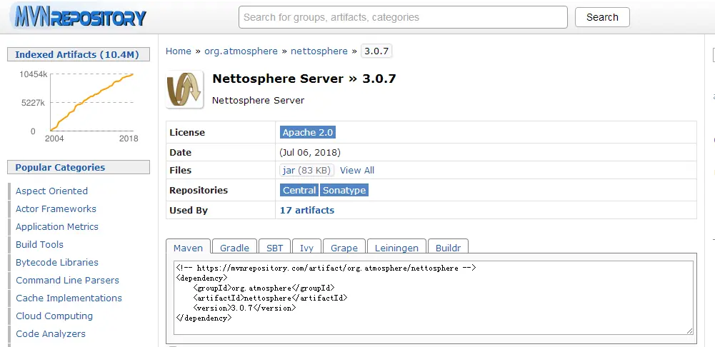The height and width of the screenshot is (347, 715).
Task: Open the Actor Frameworks category
Action: (x=56, y=208)
